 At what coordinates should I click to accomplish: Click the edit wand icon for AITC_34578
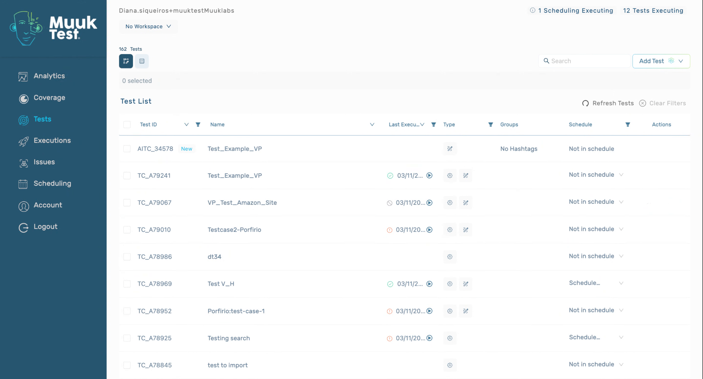coord(450,149)
